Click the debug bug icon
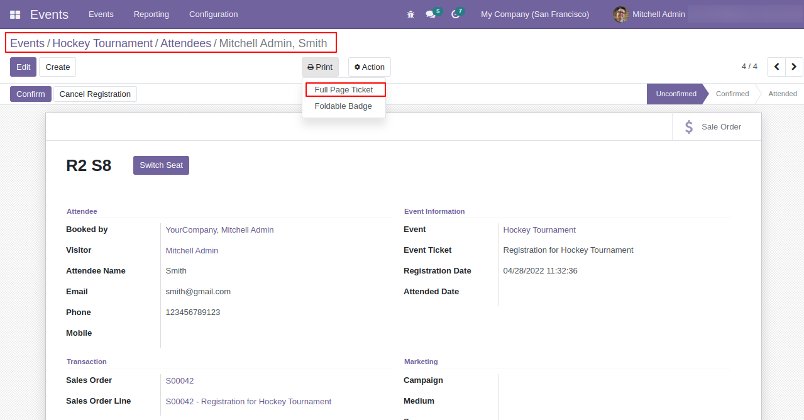Viewport: 804px width, 420px height. pos(410,14)
